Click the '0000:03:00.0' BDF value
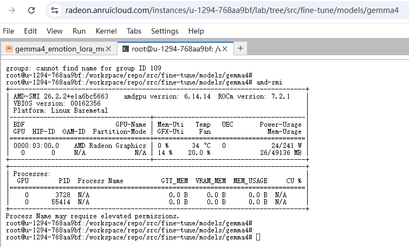 pos(36,146)
